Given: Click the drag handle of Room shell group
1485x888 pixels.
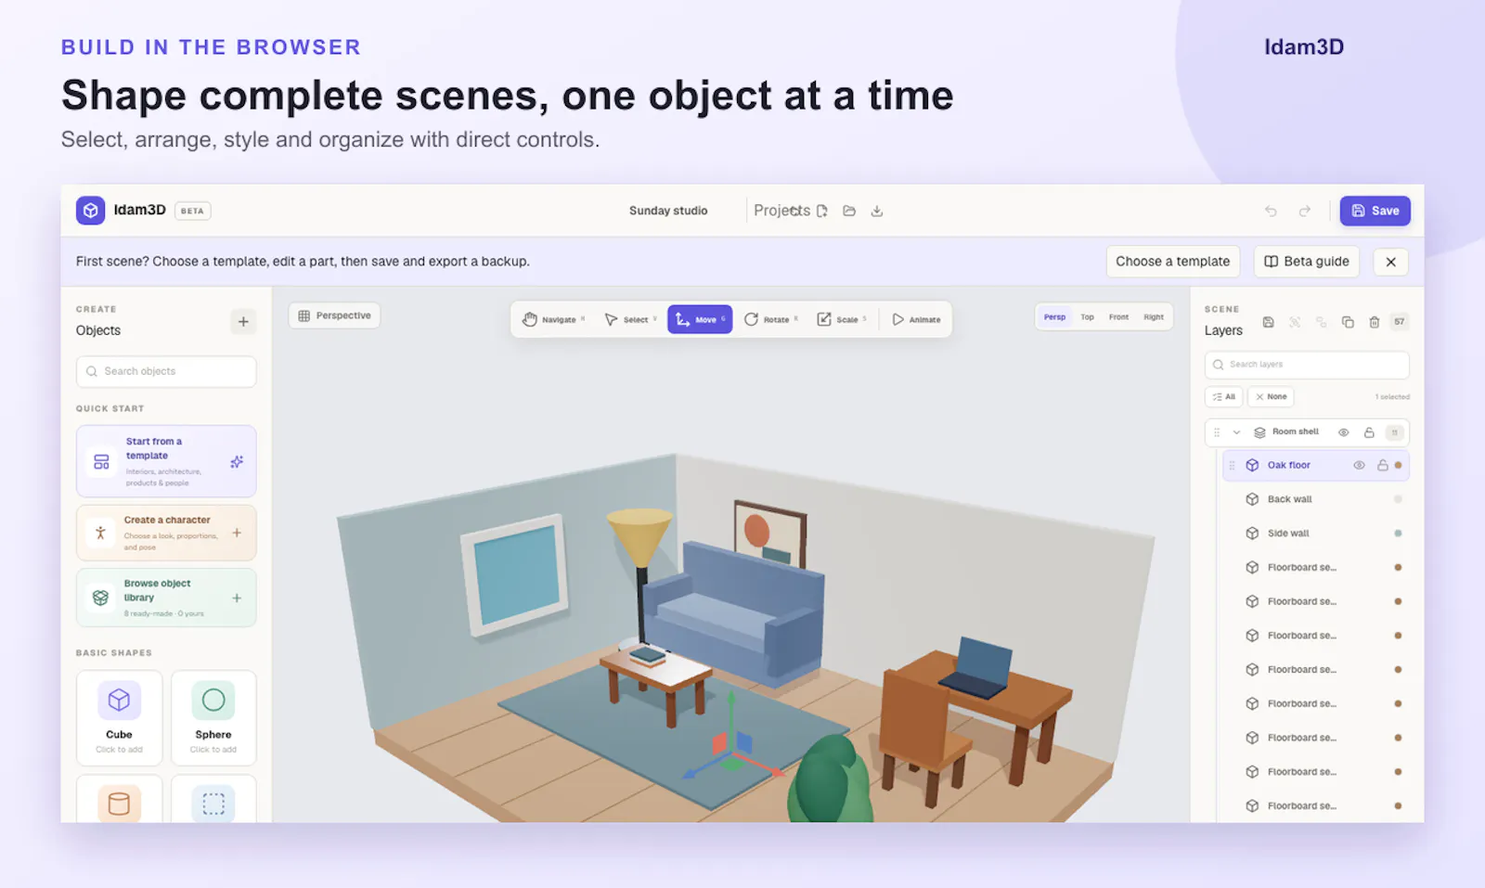Looking at the screenshot, I should (1217, 432).
